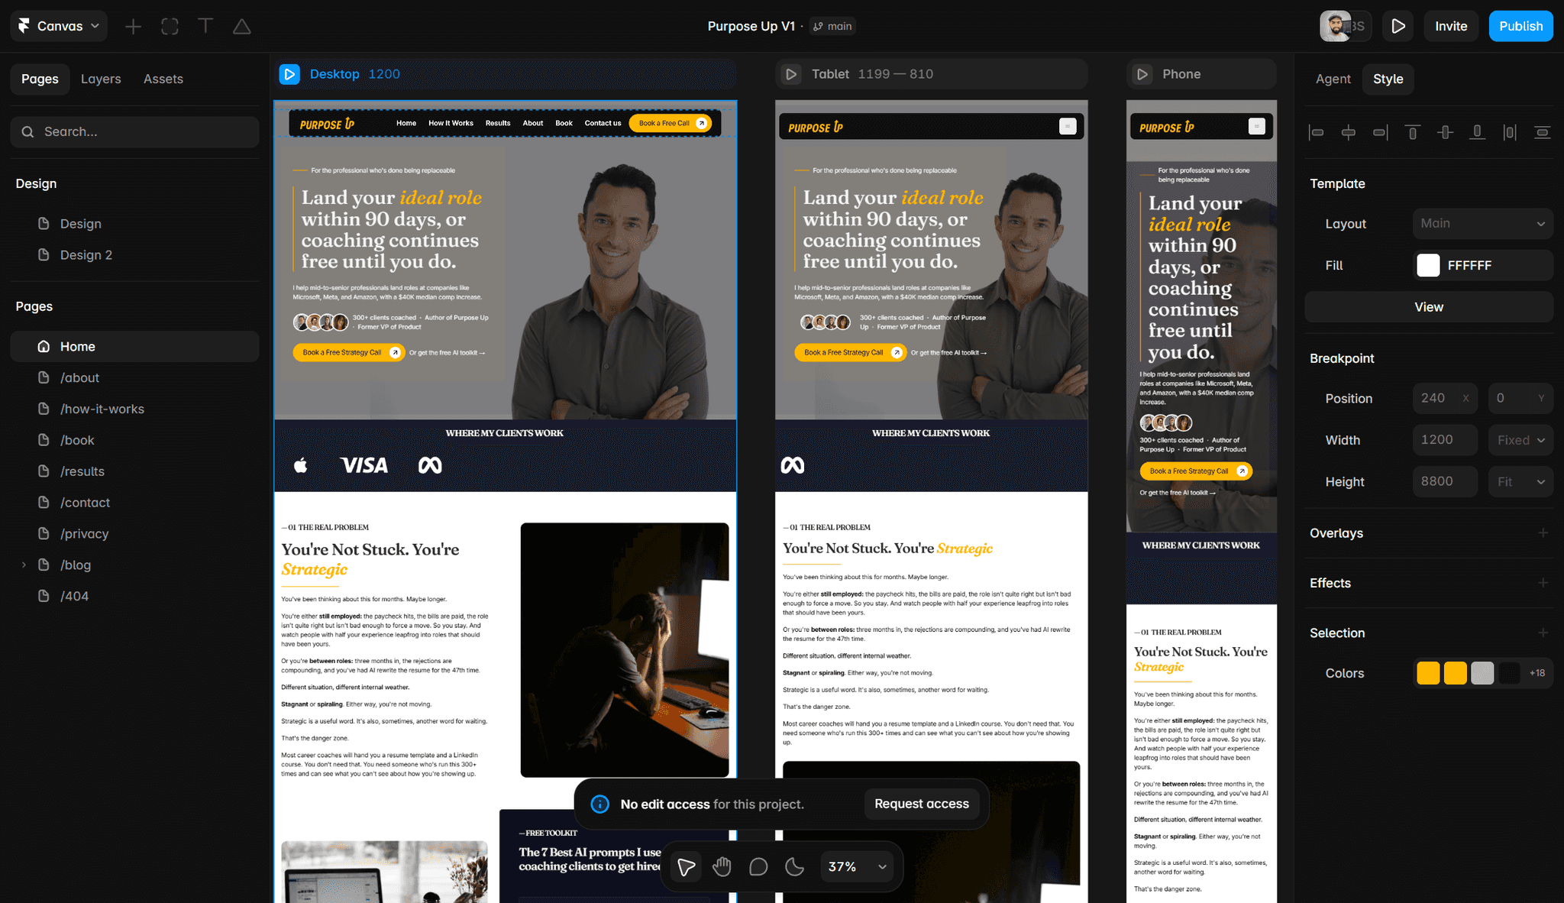Switch to the Layers tab
The image size is (1564, 903).
click(x=101, y=79)
